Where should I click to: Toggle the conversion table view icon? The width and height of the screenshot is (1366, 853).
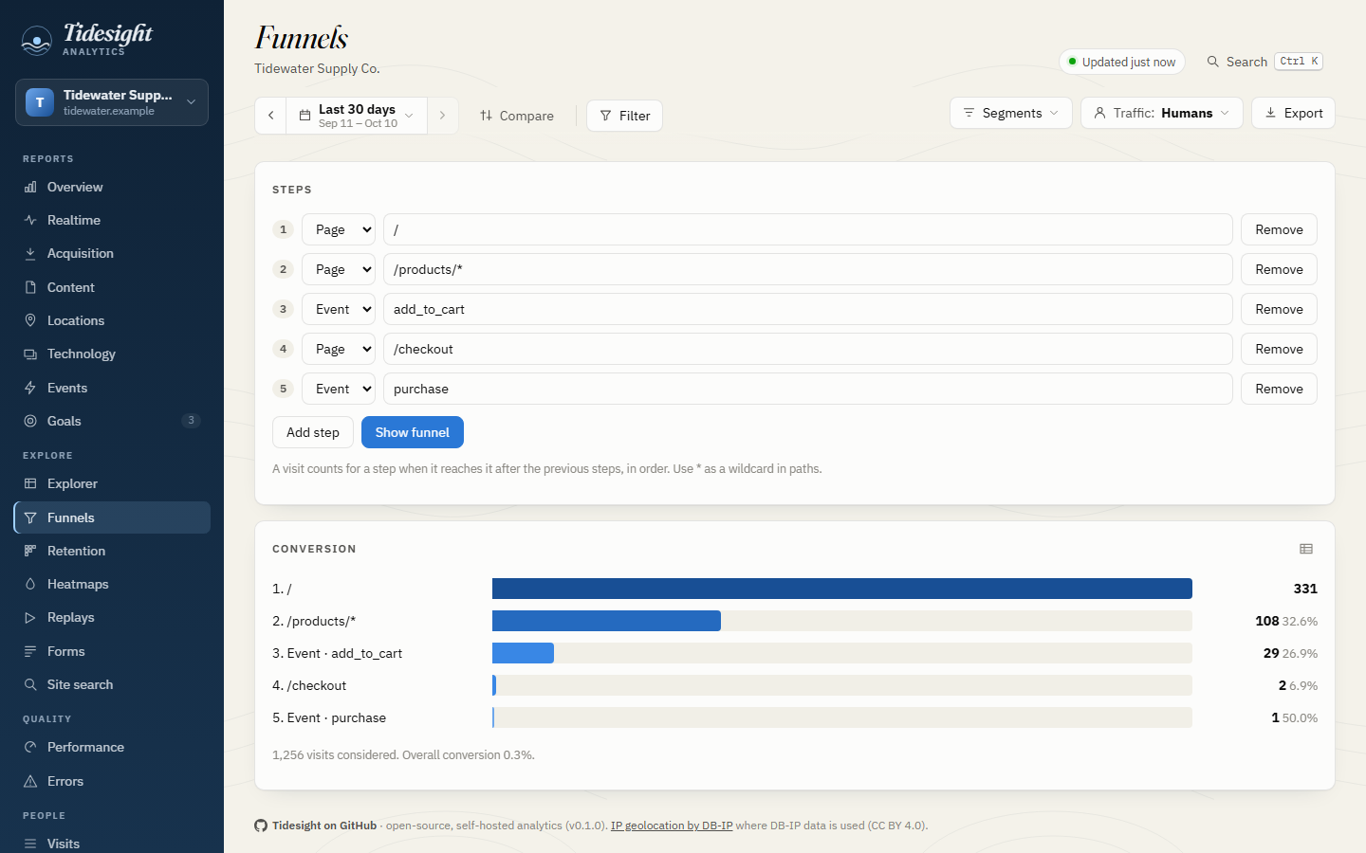(x=1306, y=549)
